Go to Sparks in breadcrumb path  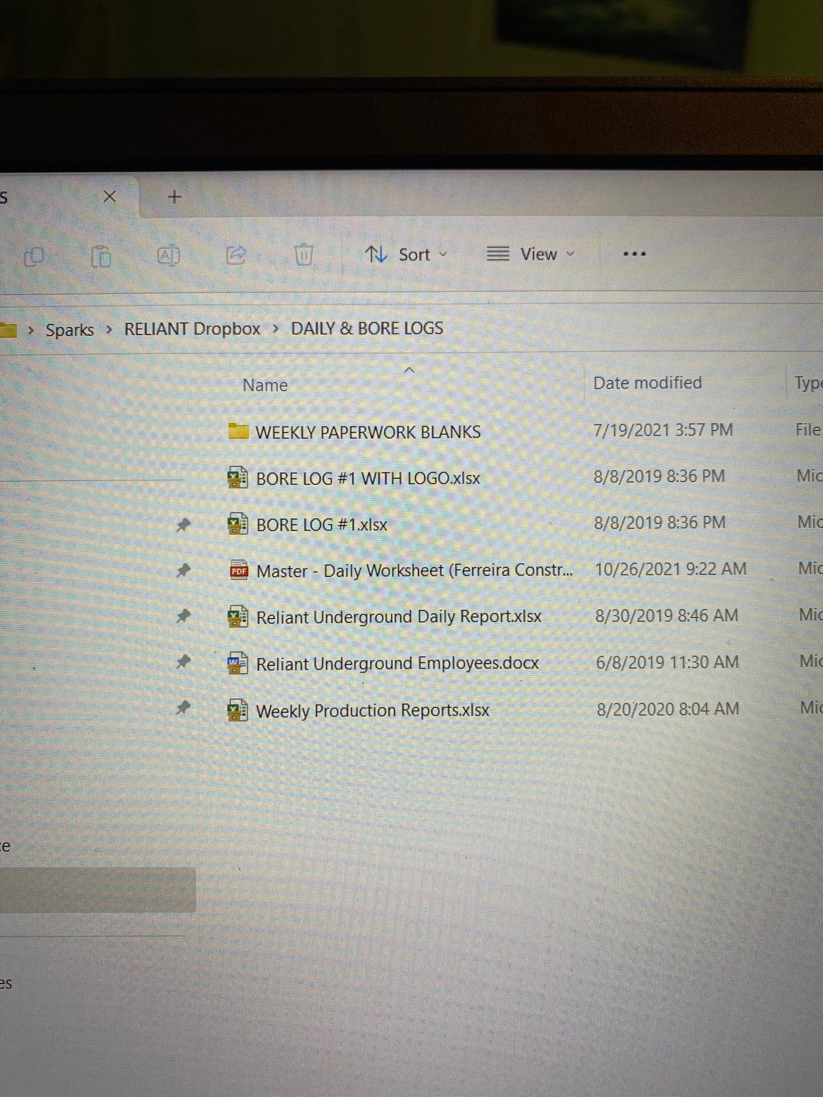point(70,330)
